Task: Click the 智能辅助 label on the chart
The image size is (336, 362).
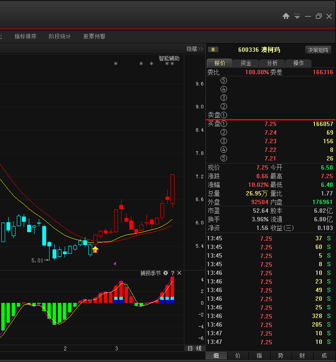Action: (x=169, y=58)
